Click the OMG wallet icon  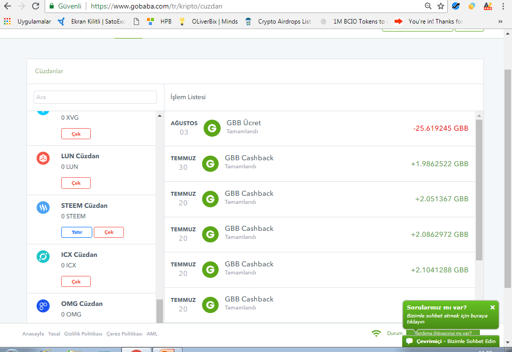43,306
